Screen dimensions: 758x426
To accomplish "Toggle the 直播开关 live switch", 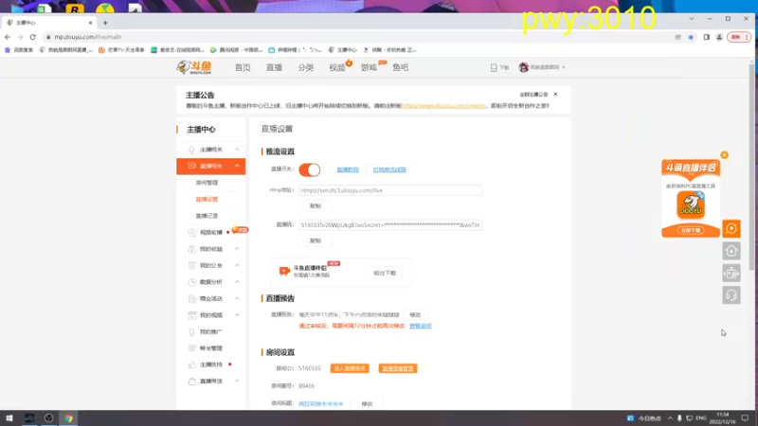I will [310, 169].
